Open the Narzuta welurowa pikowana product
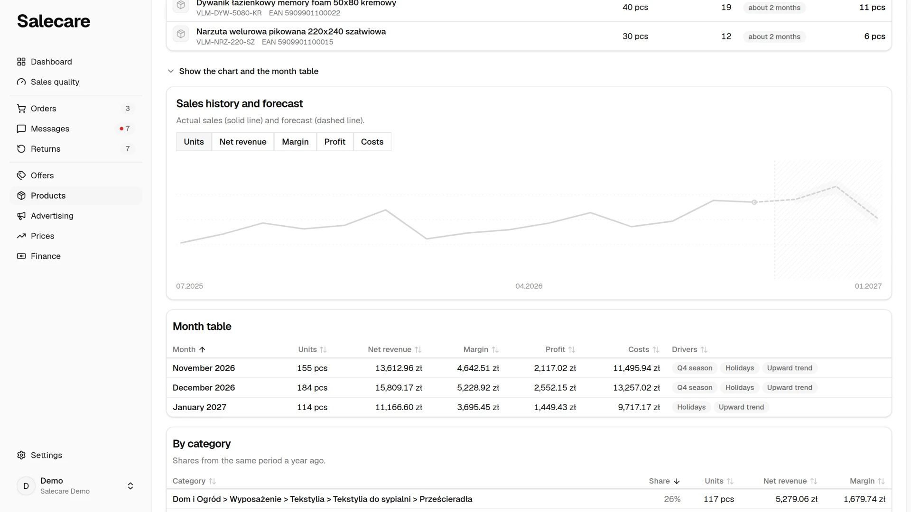The width and height of the screenshot is (911, 512). pyautogui.click(x=291, y=32)
